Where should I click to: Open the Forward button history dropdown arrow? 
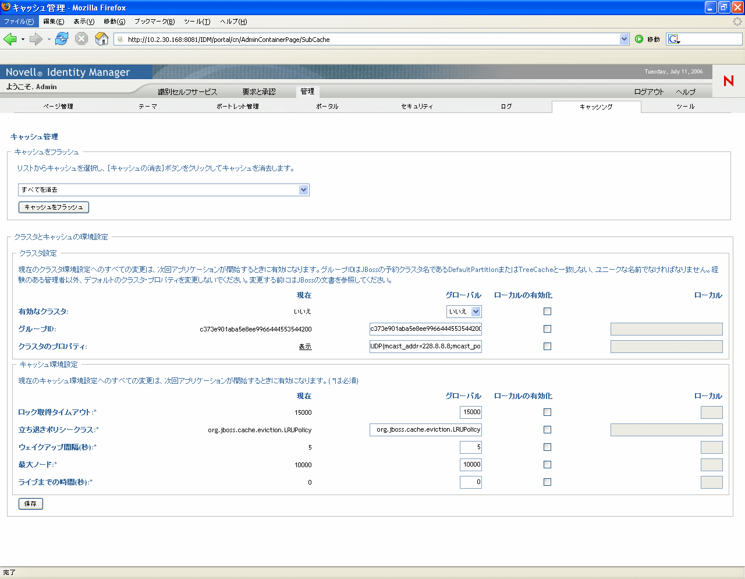(x=49, y=40)
